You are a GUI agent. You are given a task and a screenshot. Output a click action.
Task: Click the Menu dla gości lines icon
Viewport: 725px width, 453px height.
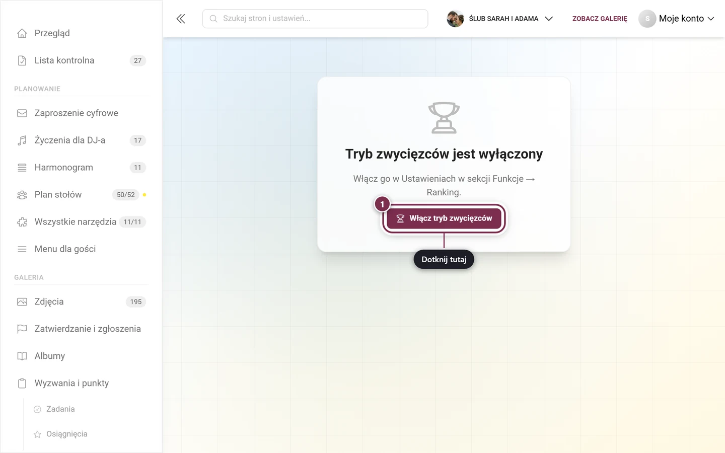pyautogui.click(x=22, y=249)
